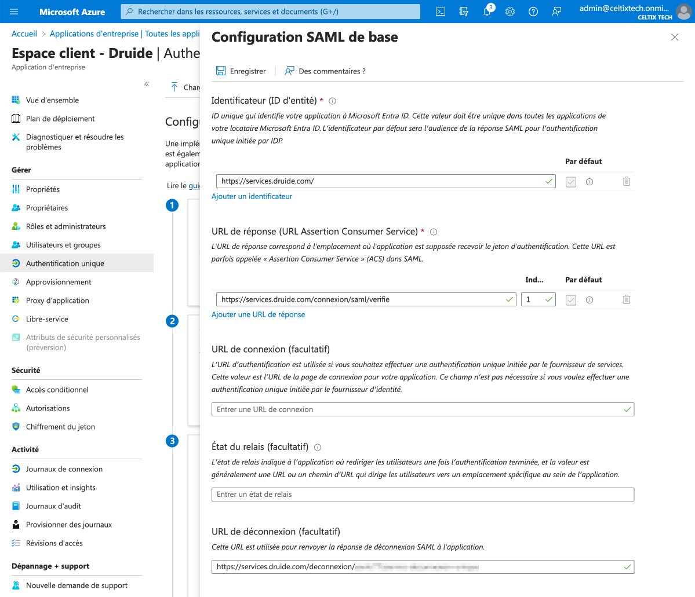Screen dimensions: 695x597
Task: Open the hamburger portal menu
Action: click(14, 12)
